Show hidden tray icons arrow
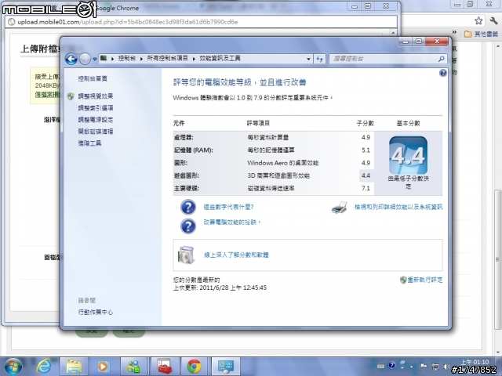Screen dimensions: 502x376 point(412,366)
